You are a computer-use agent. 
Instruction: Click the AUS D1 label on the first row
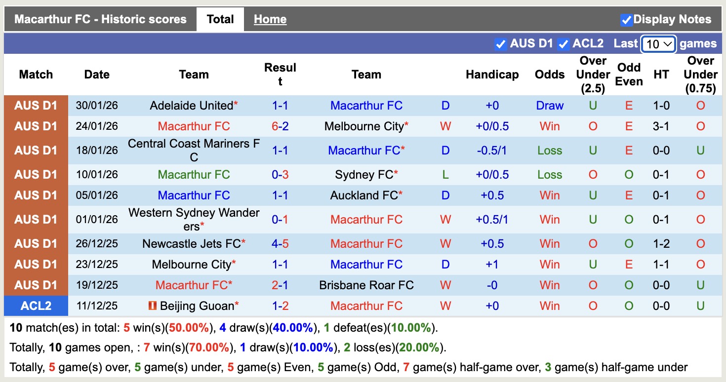pyautogui.click(x=36, y=105)
